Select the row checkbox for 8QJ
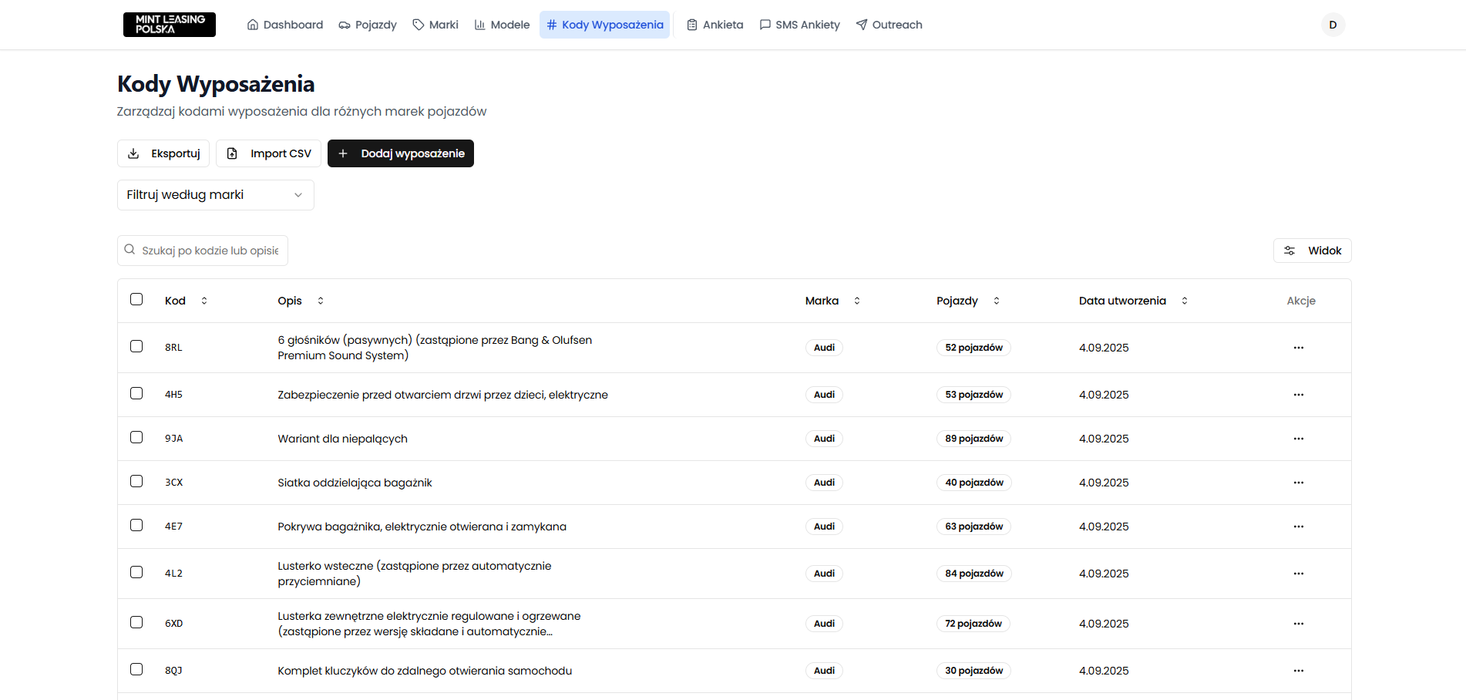This screenshot has width=1466, height=700. (136, 669)
